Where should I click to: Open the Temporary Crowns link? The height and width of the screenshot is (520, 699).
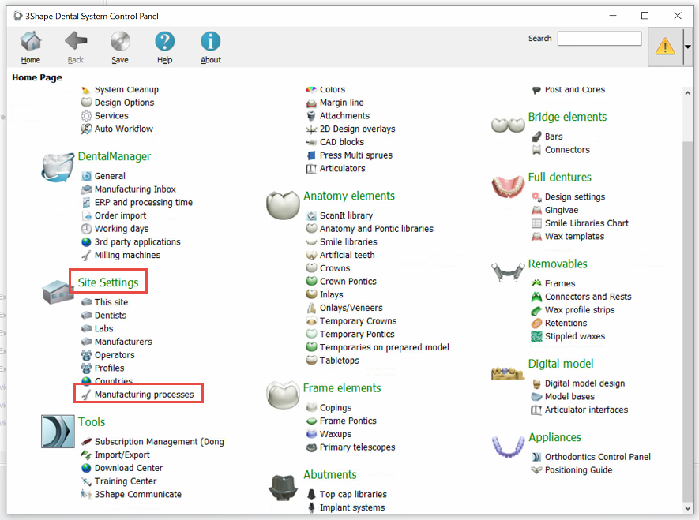click(x=358, y=321)
